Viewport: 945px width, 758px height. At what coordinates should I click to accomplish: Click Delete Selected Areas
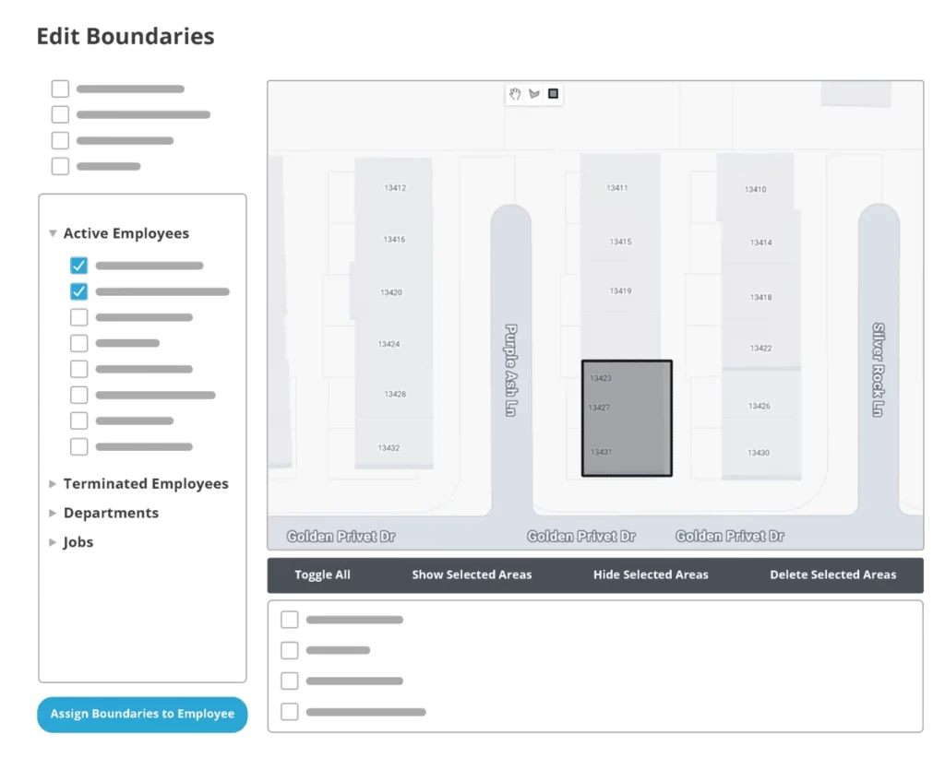click(832, 575)
